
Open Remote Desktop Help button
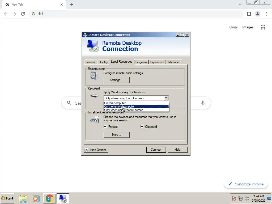(x=177, y=150)
